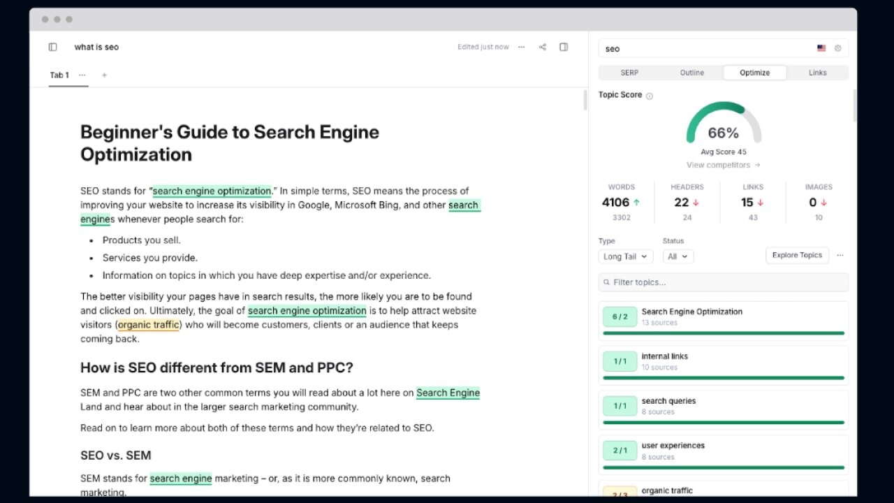Click the search queries topic card
Image resolution: width=894 pixels, height=503 pixels.
coord(724,409)
